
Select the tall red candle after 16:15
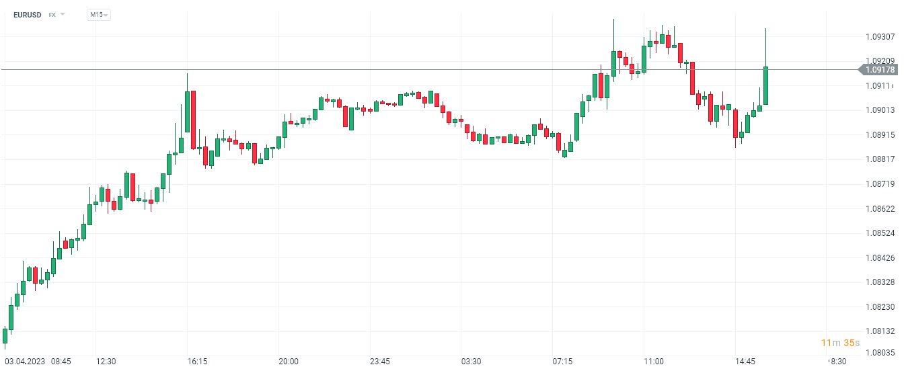pyautogui.click(x=193, y=120)
